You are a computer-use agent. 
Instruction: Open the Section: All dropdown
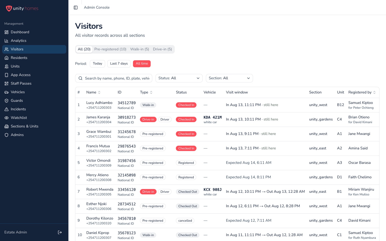(x=229, y=78)
